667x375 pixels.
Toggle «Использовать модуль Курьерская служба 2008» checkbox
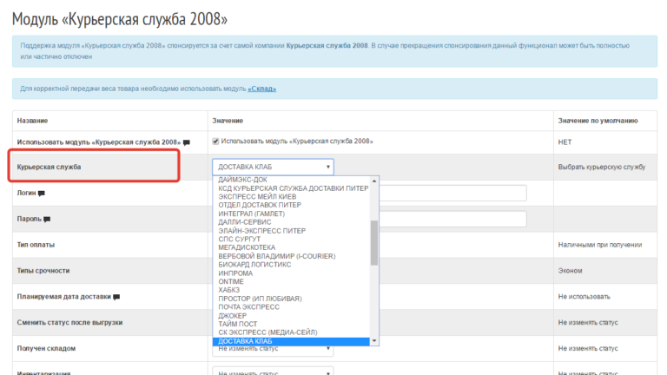tap(215, 141)
